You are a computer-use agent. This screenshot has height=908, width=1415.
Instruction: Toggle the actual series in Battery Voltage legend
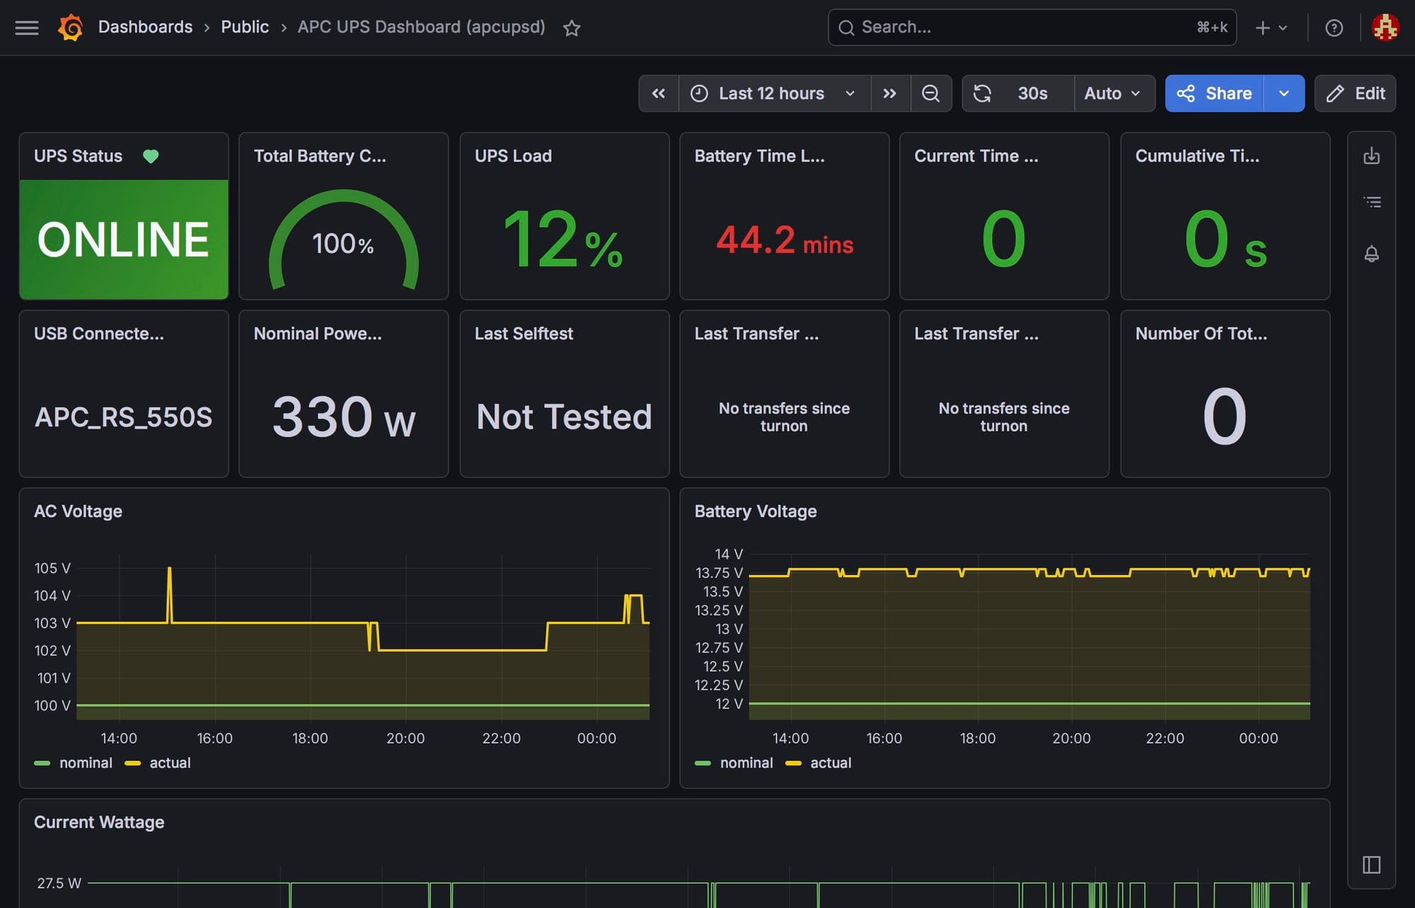830,763
